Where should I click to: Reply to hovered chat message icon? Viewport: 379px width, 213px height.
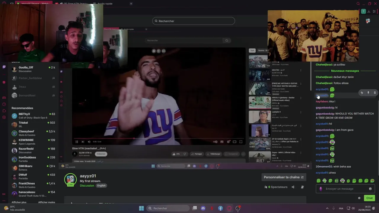(x=362, y=93)
